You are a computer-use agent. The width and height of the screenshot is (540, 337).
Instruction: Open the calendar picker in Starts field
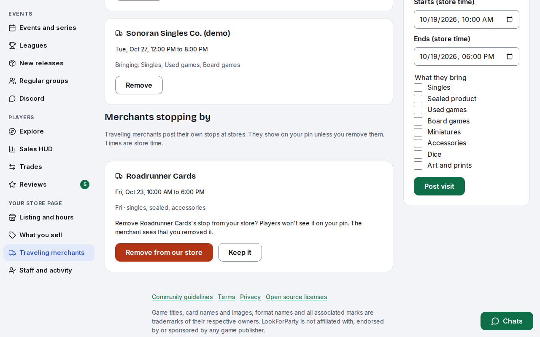click(x=510, y=19)
